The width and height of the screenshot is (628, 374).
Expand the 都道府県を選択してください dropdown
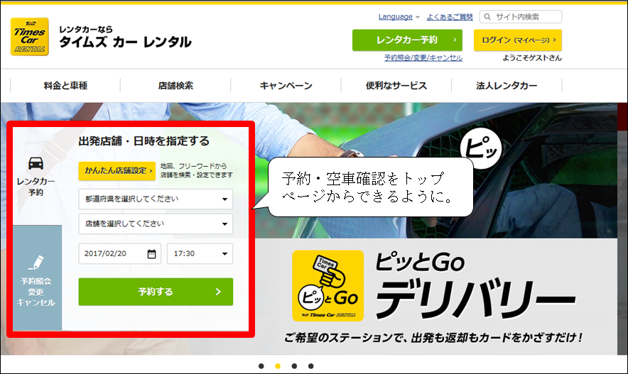(156, 199)
